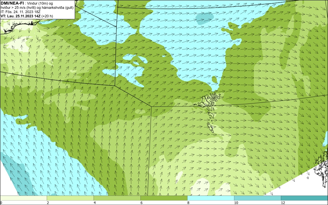Click legend tick label '0'
Viewport: 328px width, 205px height.
click(x=1, y=203)
